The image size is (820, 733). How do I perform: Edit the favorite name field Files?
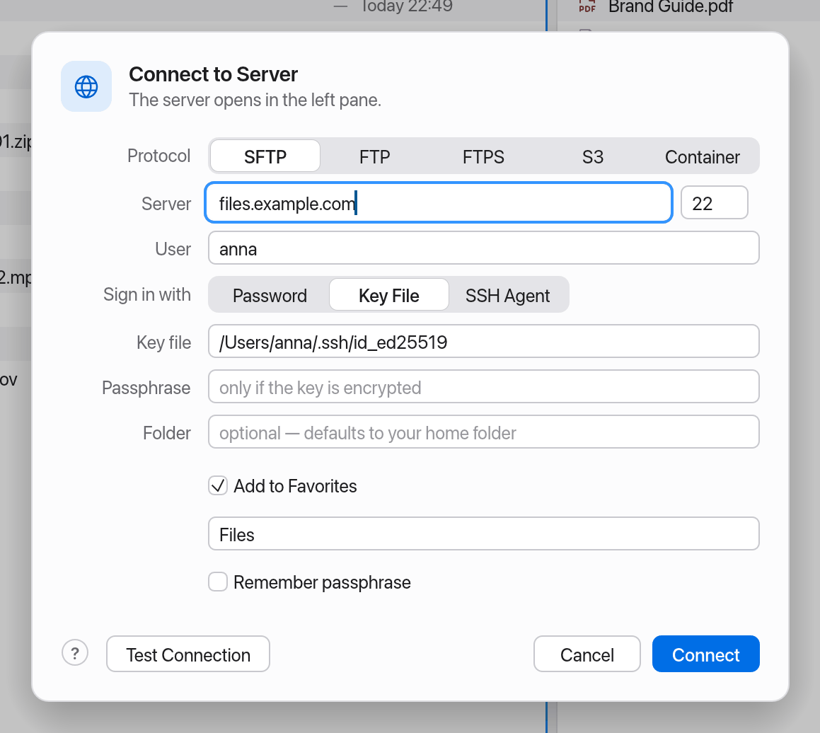tap(484, 533)
